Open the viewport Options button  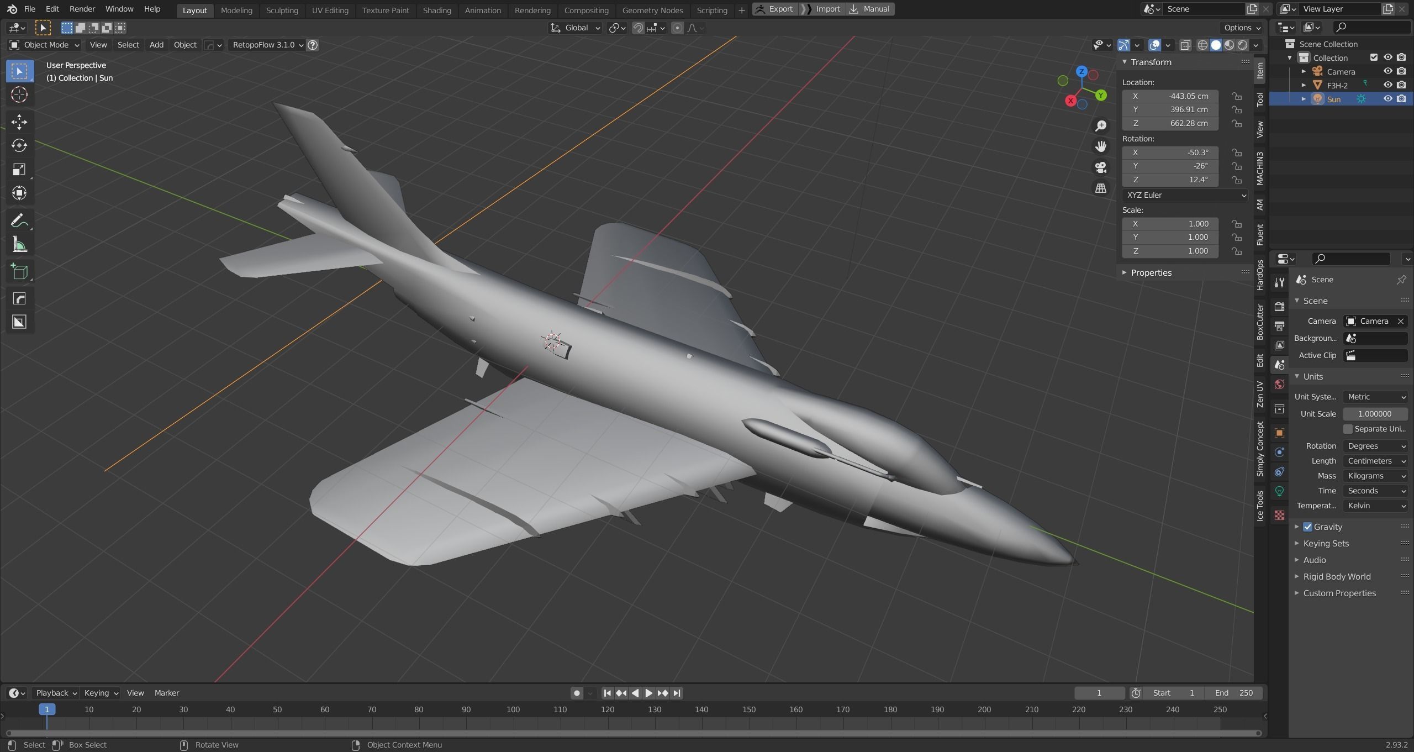pyautogui.click(x=1242, y=28)
